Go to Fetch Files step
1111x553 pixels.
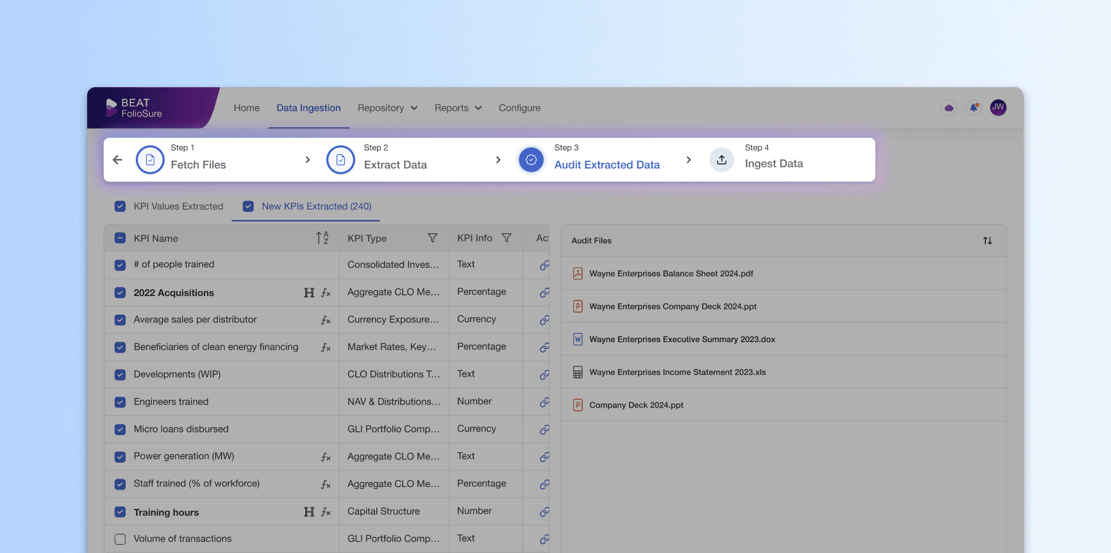198,165
